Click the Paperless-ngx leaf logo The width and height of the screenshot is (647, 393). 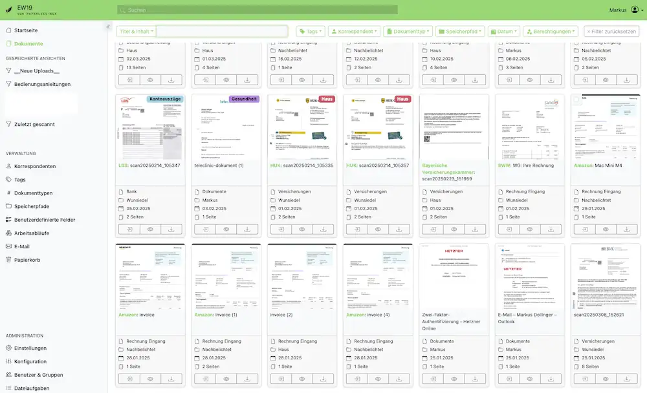(x=9, y=10)
